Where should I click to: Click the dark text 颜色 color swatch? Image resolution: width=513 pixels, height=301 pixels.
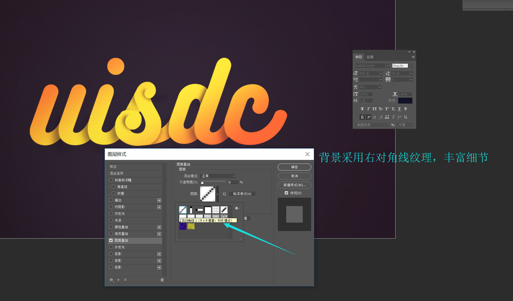point(405,100)
